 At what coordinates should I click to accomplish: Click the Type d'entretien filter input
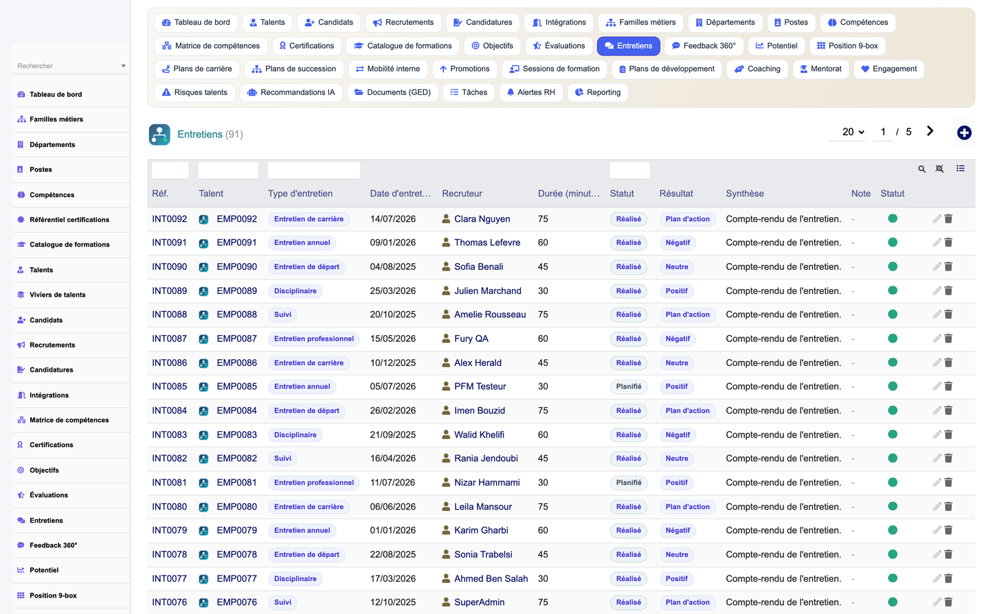314,170
